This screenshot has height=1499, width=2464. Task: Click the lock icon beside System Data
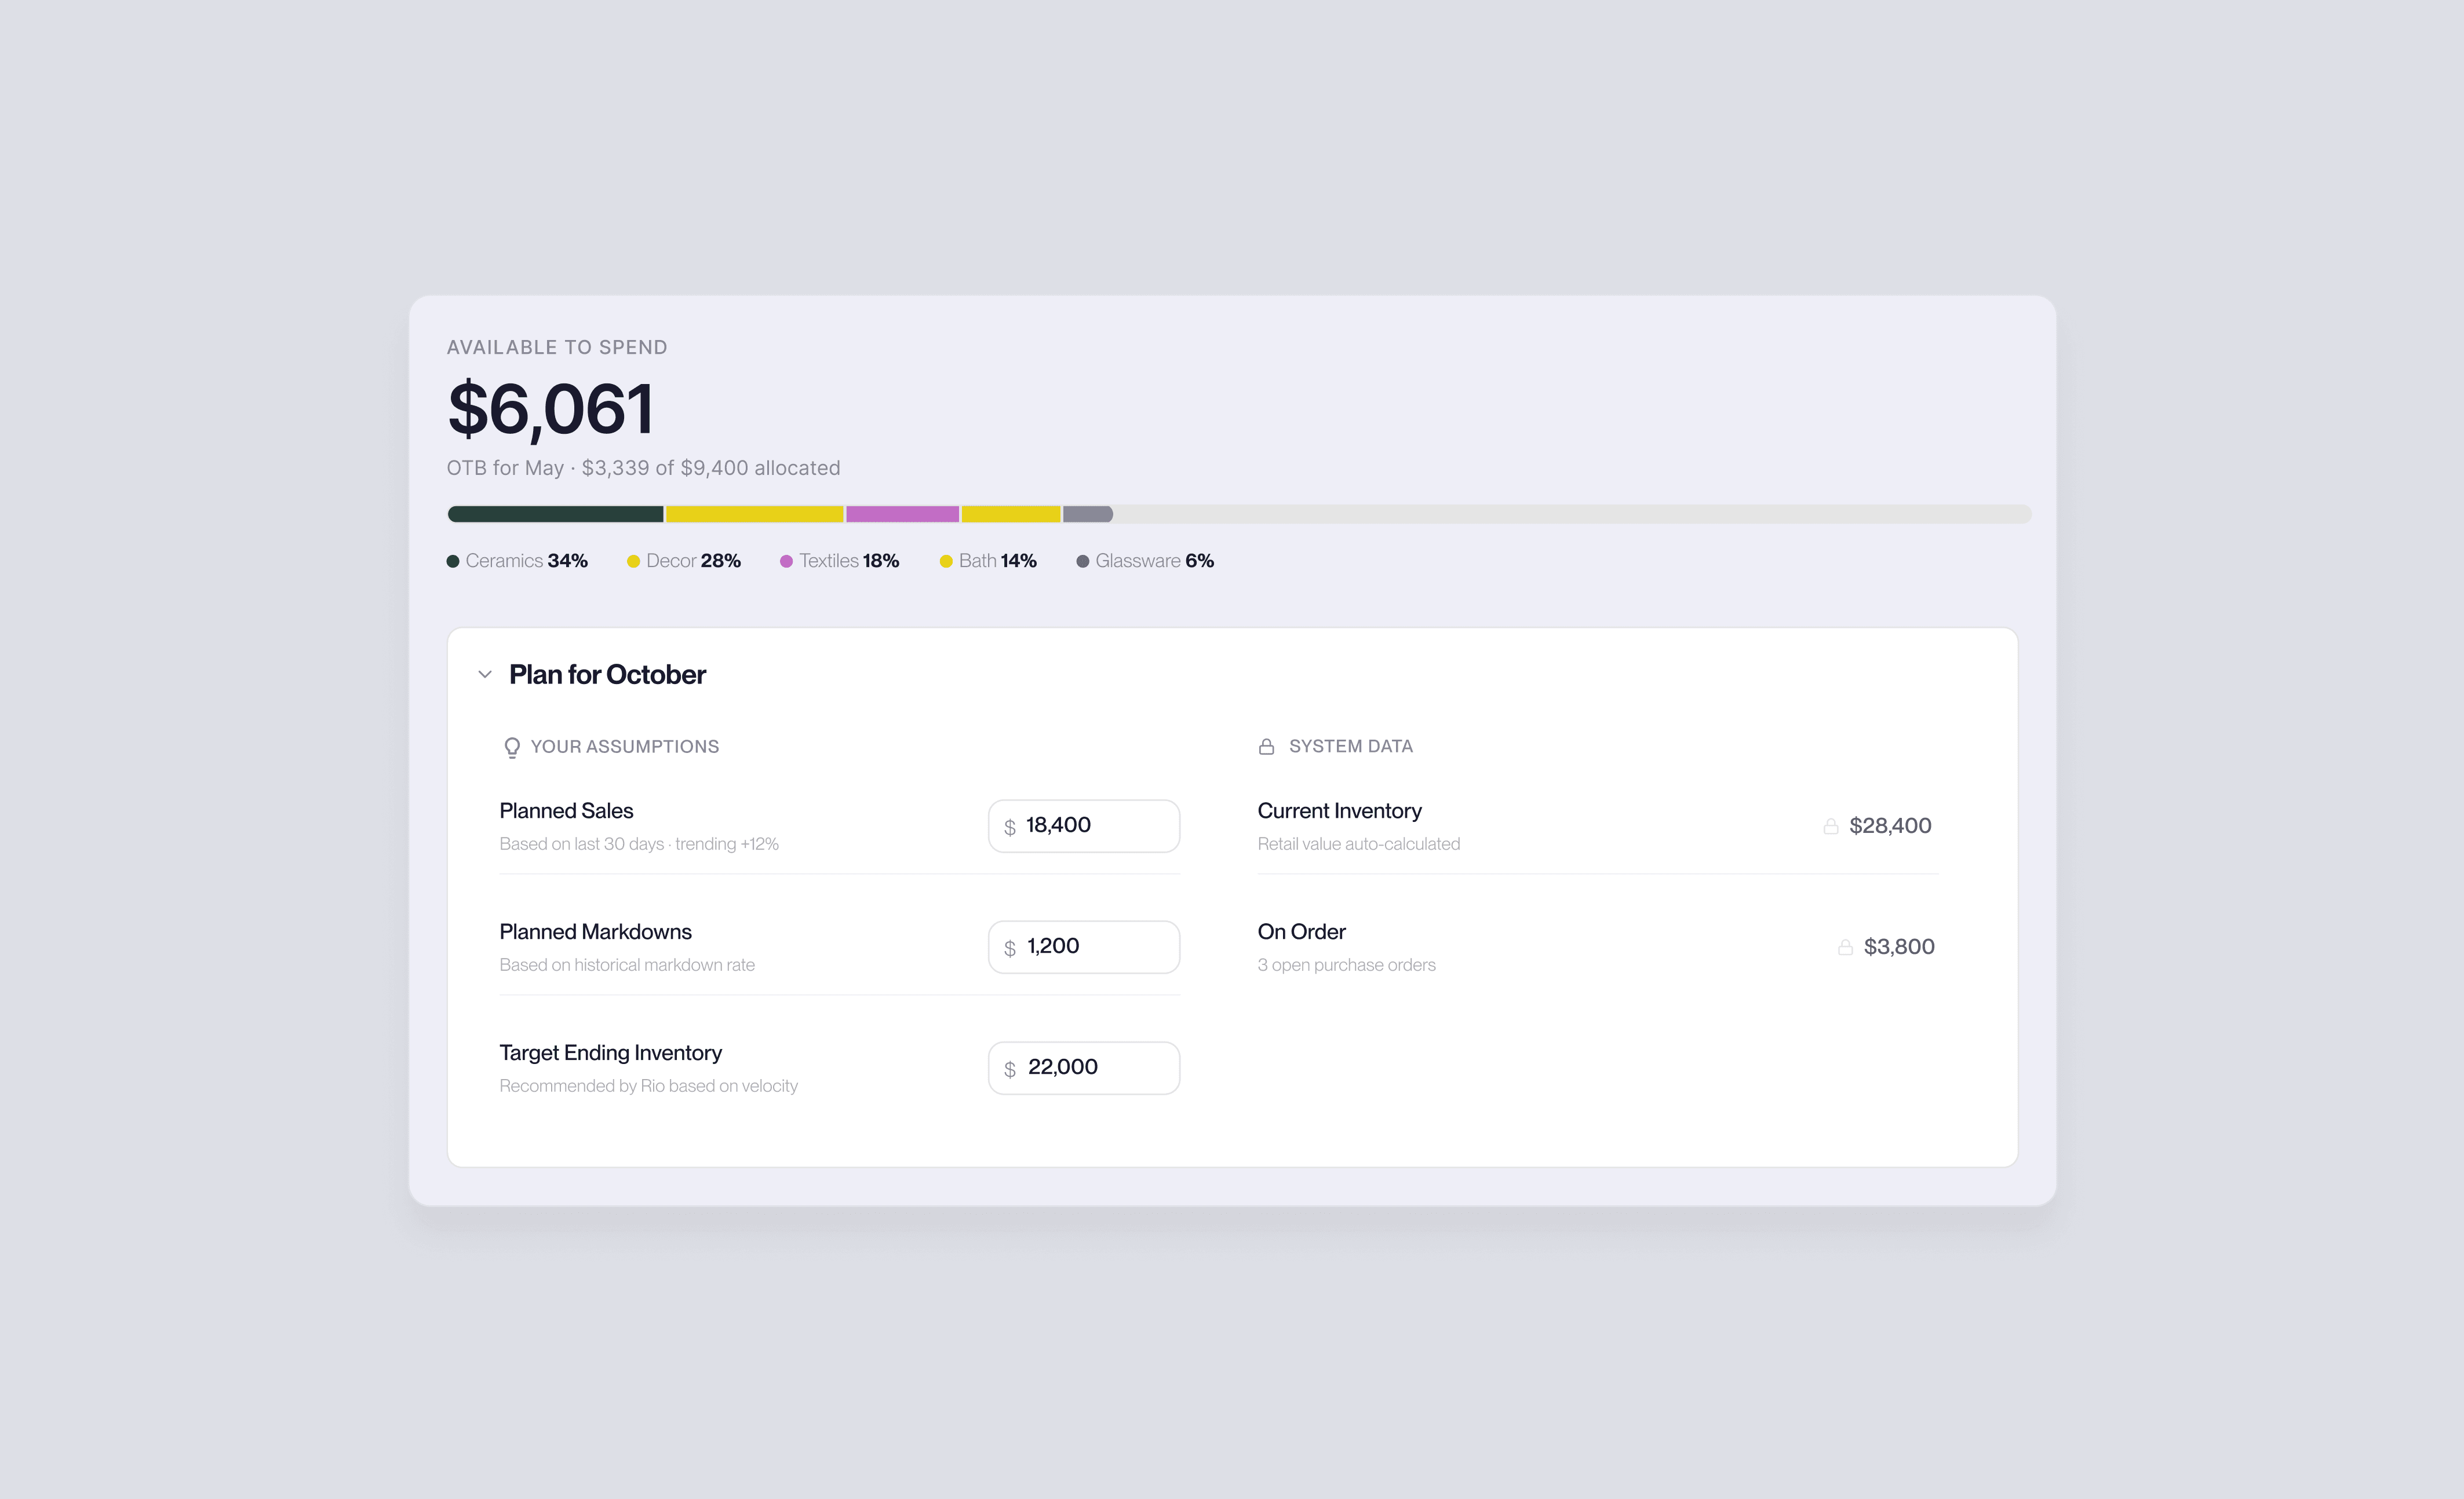[1266, 747]
